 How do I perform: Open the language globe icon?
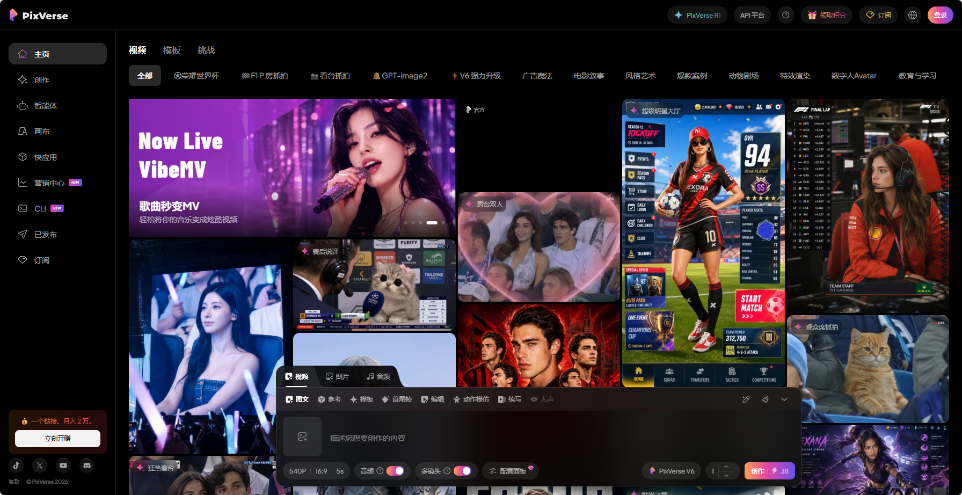pos(913,15)
